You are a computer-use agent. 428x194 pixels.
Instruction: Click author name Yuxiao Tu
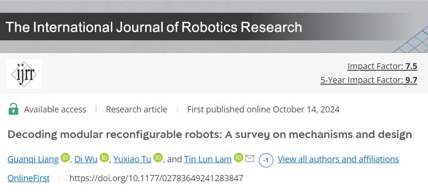(132, 159)
